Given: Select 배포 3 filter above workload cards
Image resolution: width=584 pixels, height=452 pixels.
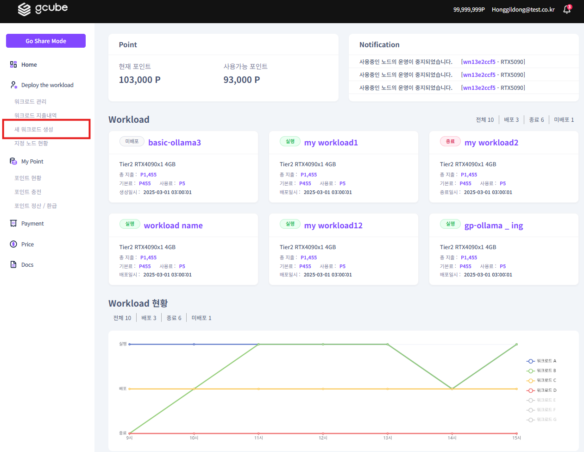Looking at the screenshot, I should coord(511,120).
